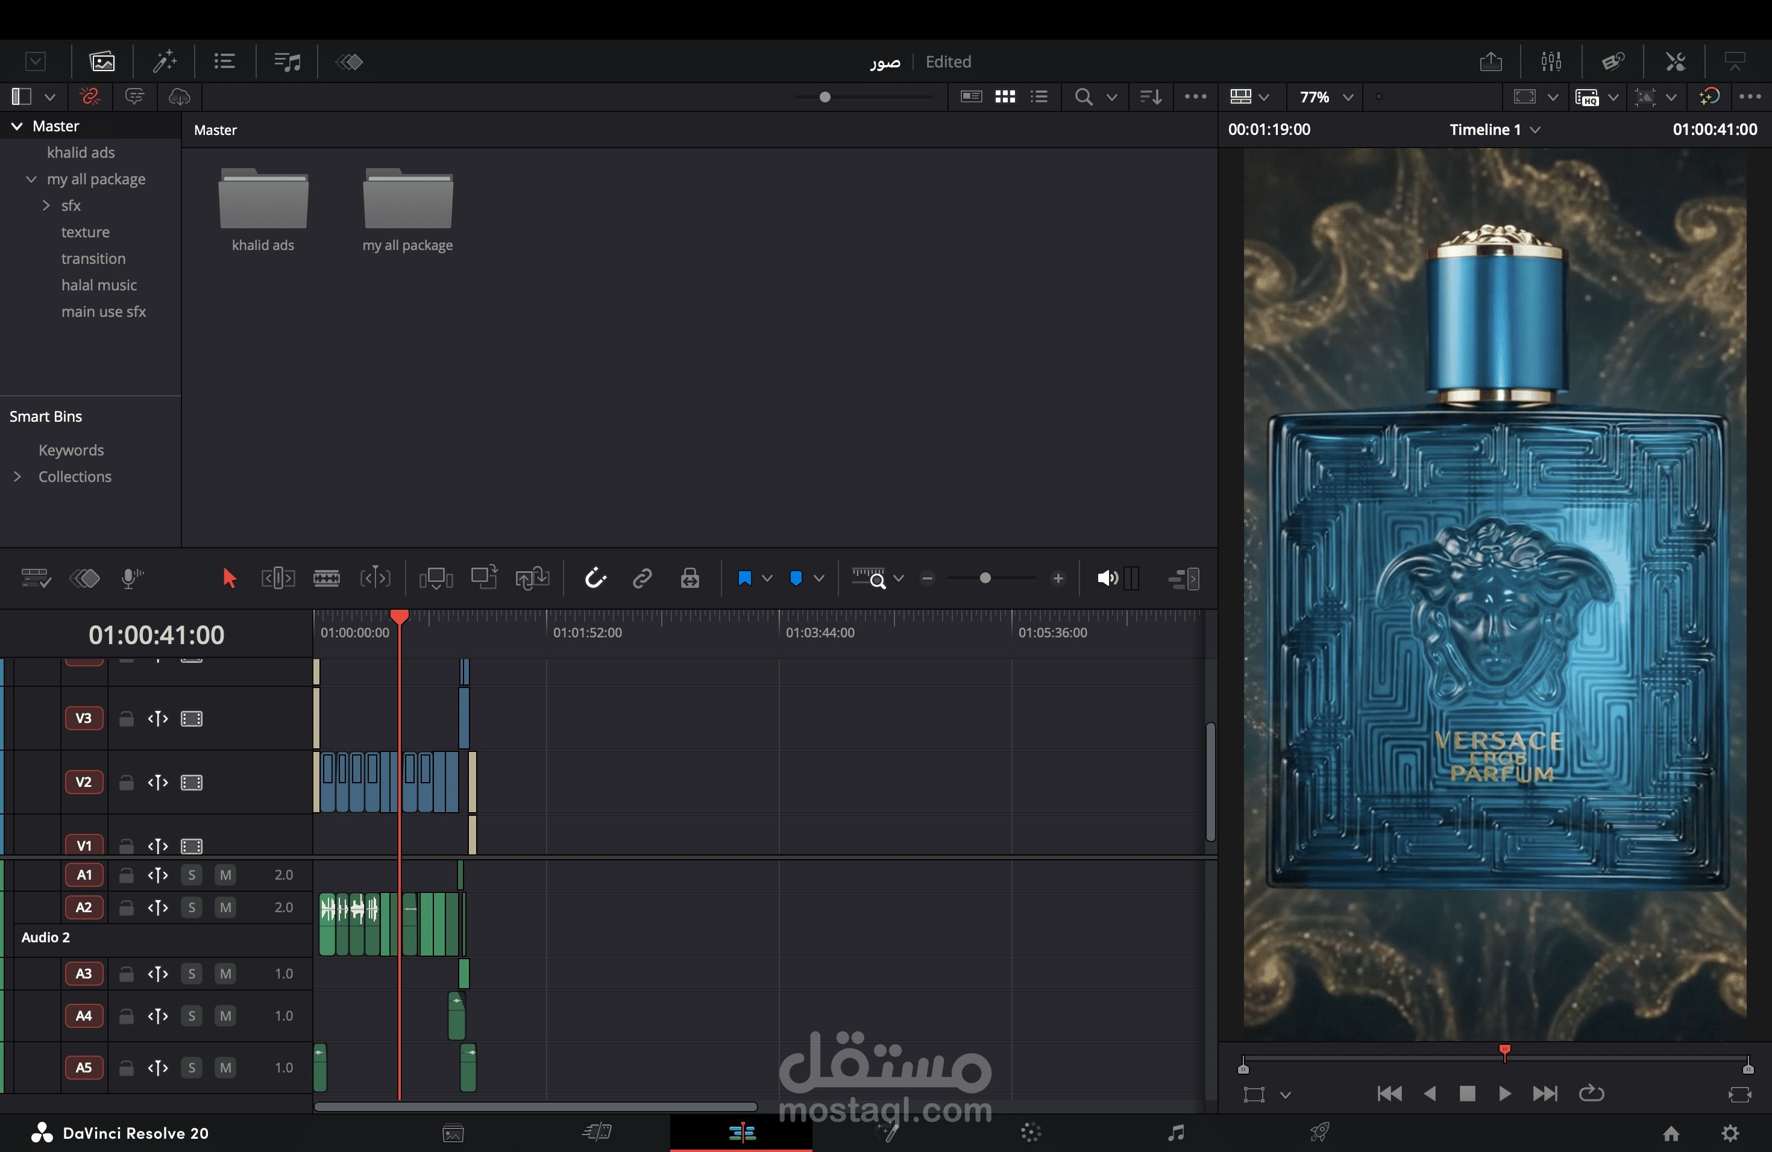Image resolution: width=1772 pixels, height=1152 pixels.
Task: Jump to the first frame
Action: click(1389, 1093)
